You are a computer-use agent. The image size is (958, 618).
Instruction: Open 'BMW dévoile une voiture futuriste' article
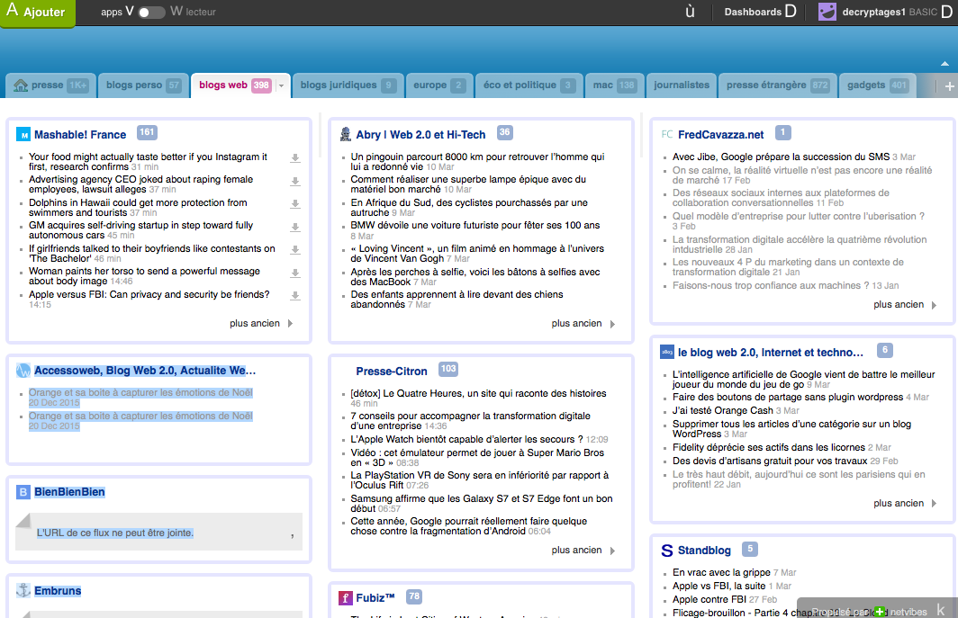[x=475, y=225]
